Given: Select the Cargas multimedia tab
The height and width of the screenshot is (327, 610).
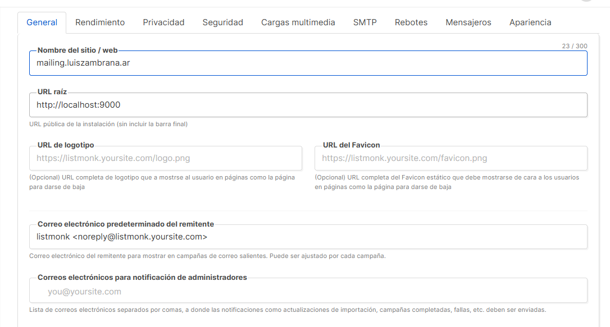Looking at the screenshot, I should 298,22.
